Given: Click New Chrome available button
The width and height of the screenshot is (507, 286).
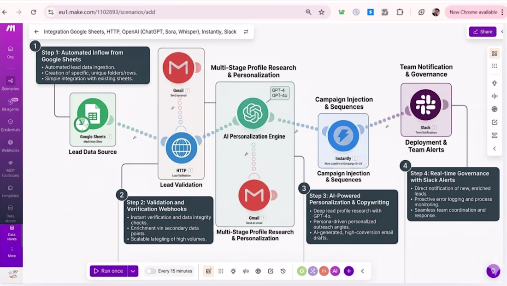Looking at the screenshot, I should click(x=473, y=12).
